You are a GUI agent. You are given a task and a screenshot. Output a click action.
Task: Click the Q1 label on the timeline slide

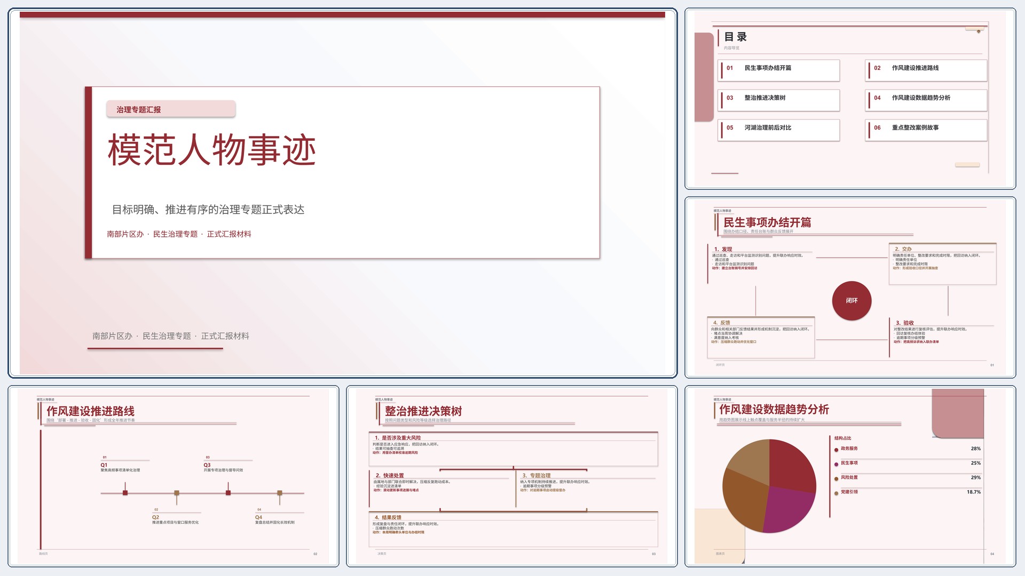(104, 465)
